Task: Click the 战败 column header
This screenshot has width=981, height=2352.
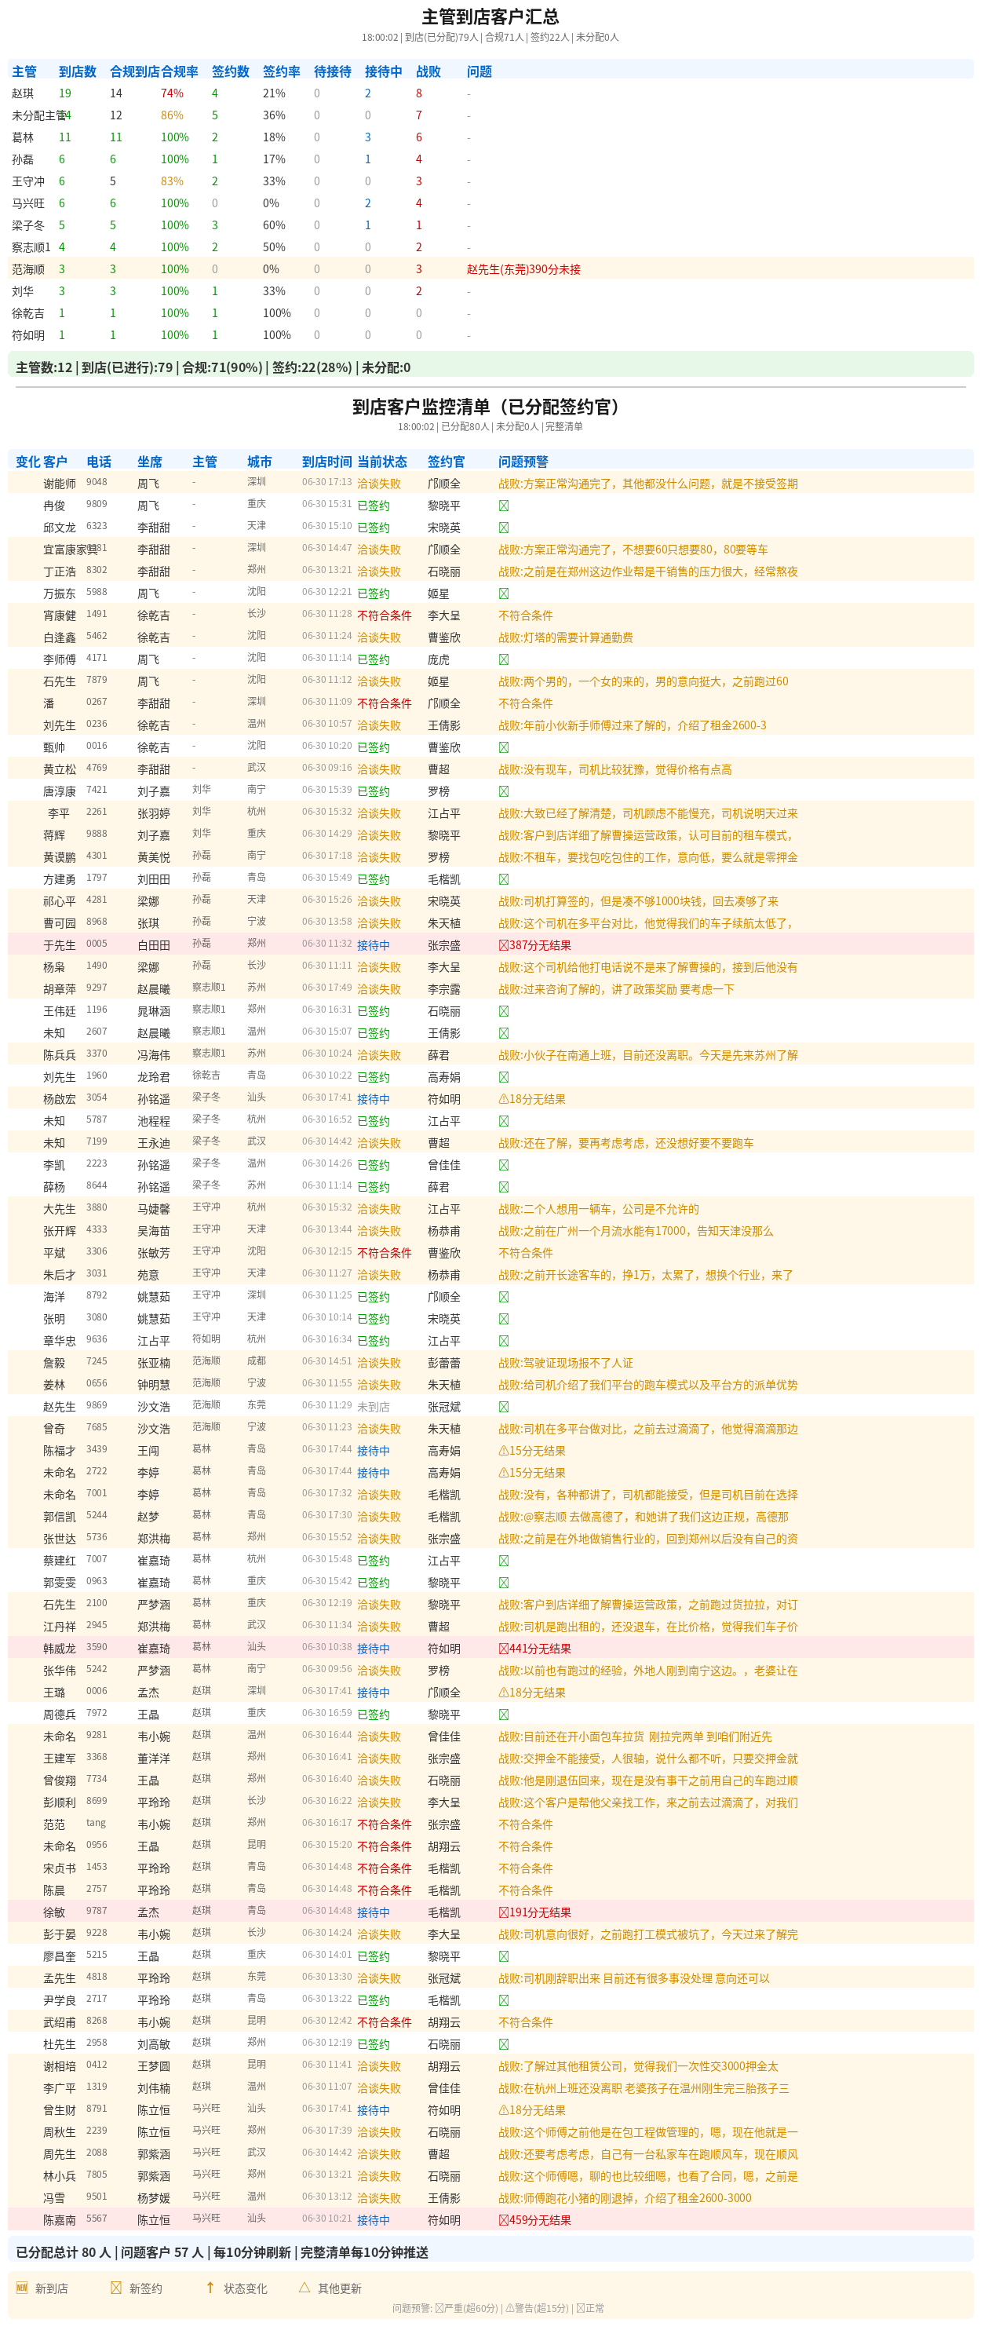Action: coord(429,71)
